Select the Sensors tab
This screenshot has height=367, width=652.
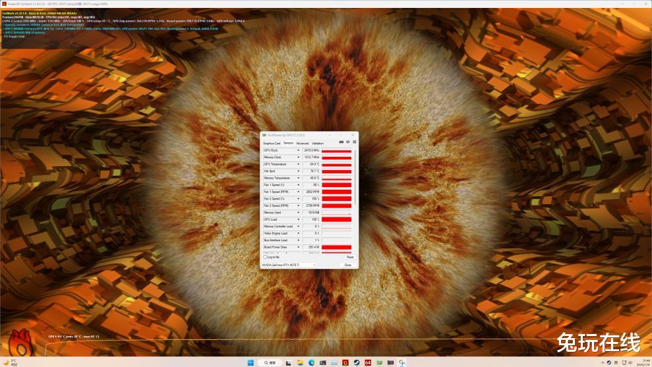click(288, 143)
